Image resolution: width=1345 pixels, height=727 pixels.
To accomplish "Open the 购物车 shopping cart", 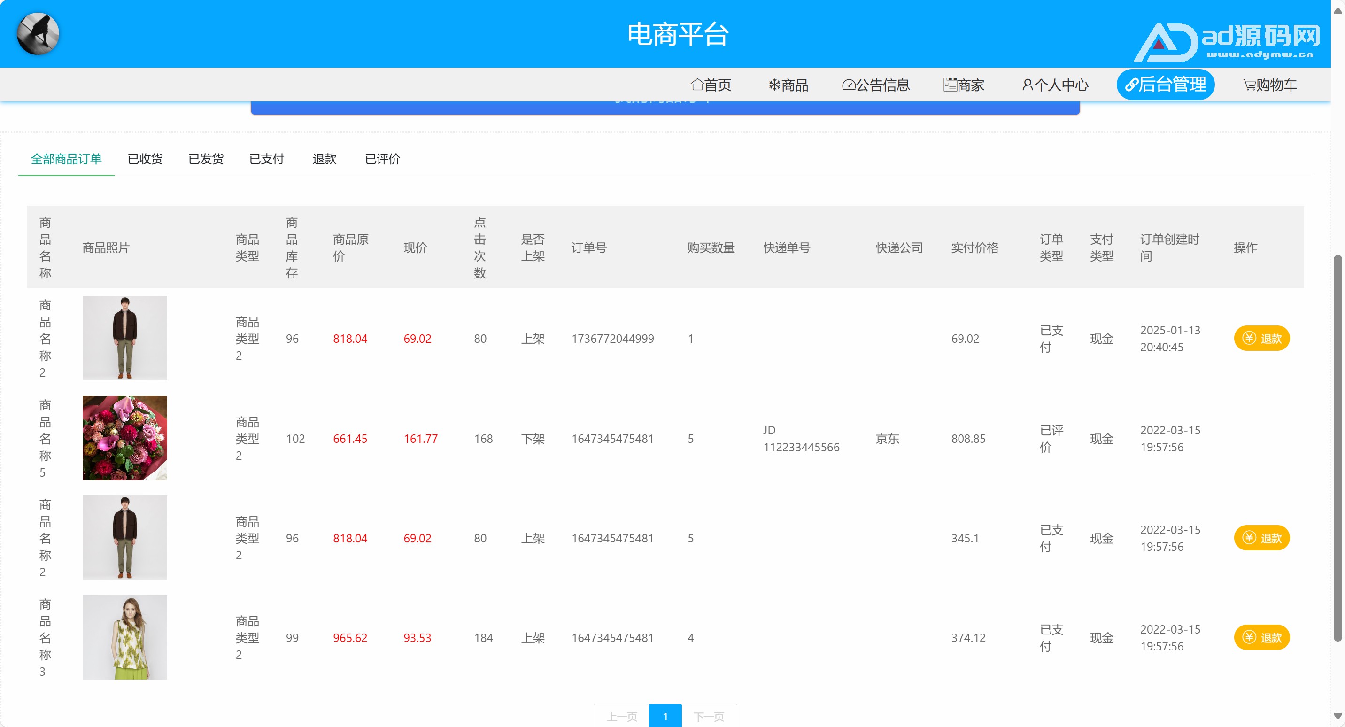I will (1269, 85).
